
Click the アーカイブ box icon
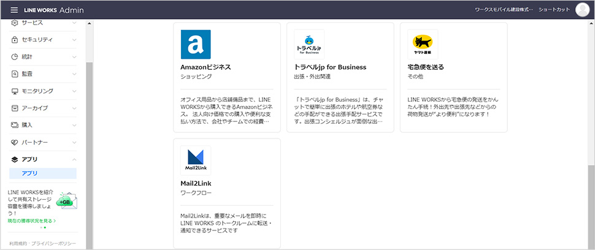(15, 108)
